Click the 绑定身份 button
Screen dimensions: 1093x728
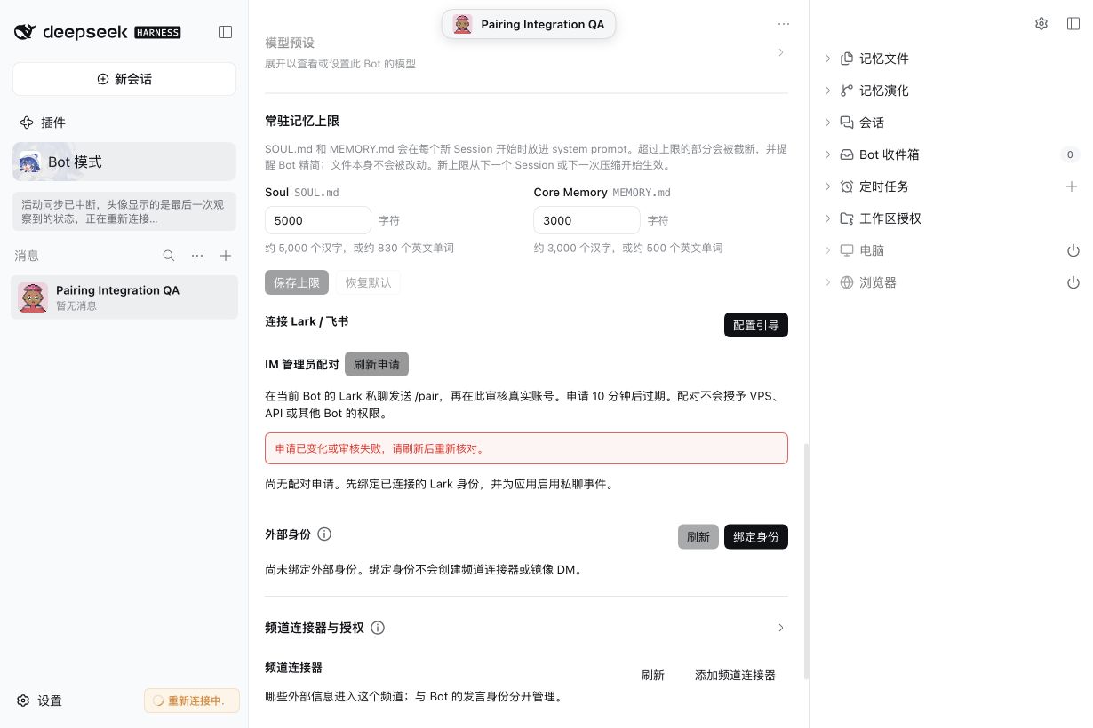756,537
